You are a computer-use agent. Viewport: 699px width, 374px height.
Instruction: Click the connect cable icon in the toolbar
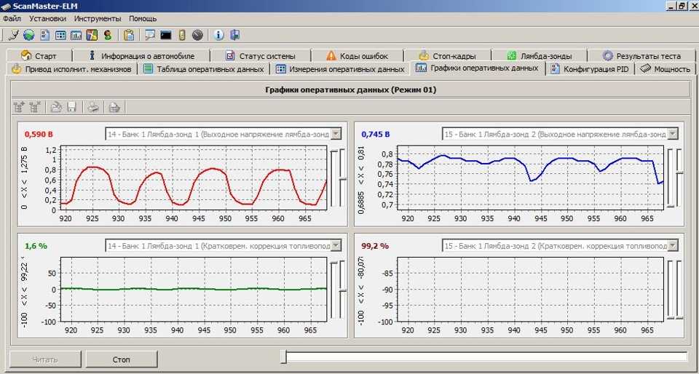tap(15, 35)
